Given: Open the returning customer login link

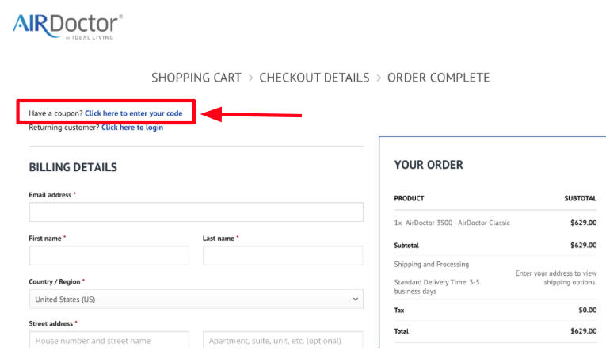Looking at the screenshot, I should 132,127.
